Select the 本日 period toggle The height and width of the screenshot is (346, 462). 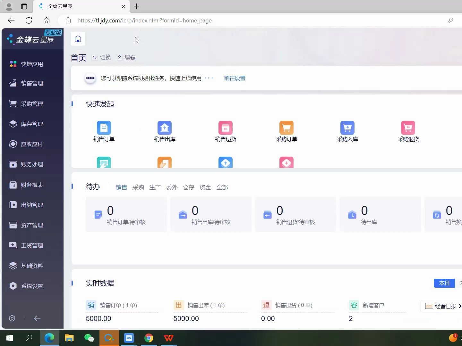click(444, 283)
